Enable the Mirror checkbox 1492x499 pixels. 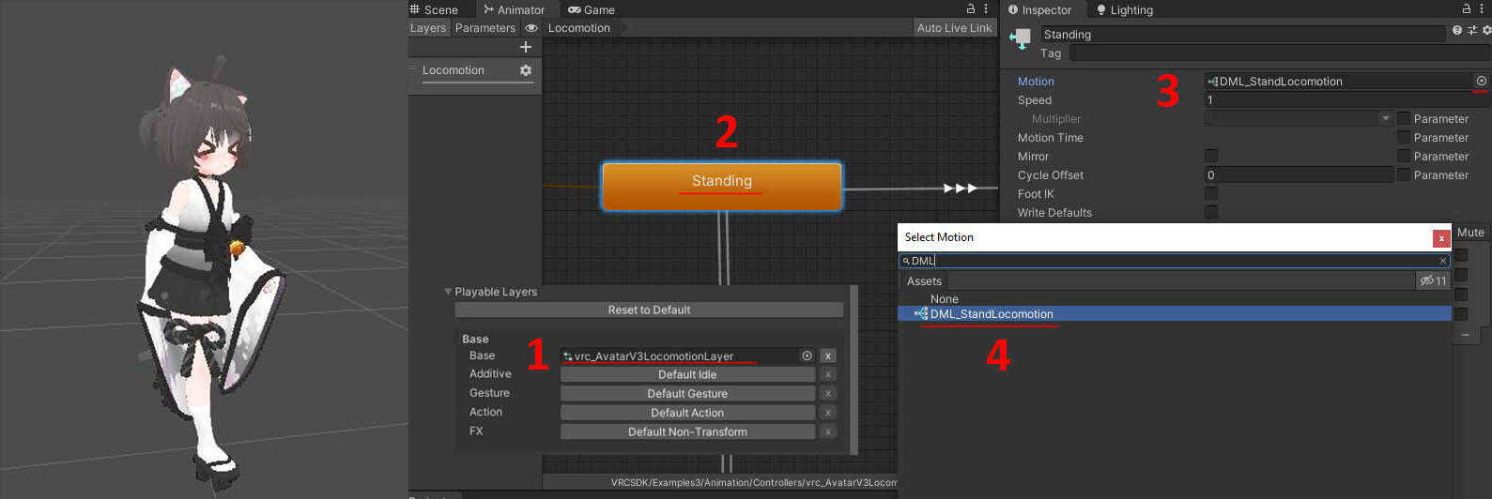tap(1211, 157)
